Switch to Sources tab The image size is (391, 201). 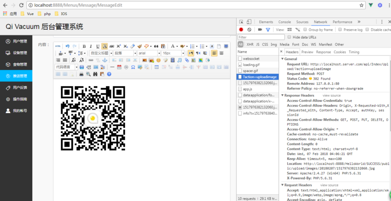point(302,22)
